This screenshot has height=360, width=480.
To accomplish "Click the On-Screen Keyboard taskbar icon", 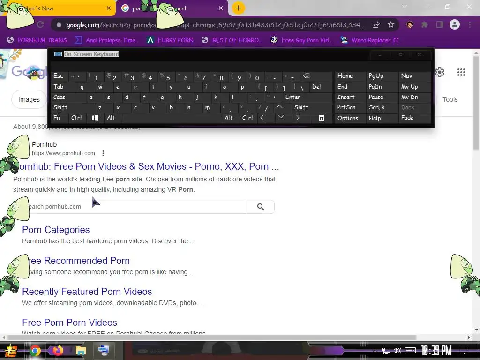I will click(104, 350).
